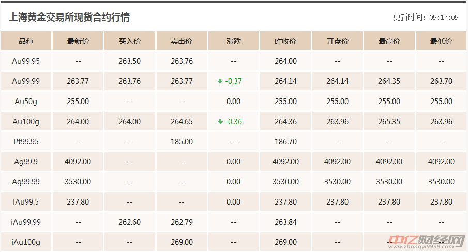Click the 上海黄金交易所现货合约行情 title
This screenshot has width=468, height=252.
(69, 17)
